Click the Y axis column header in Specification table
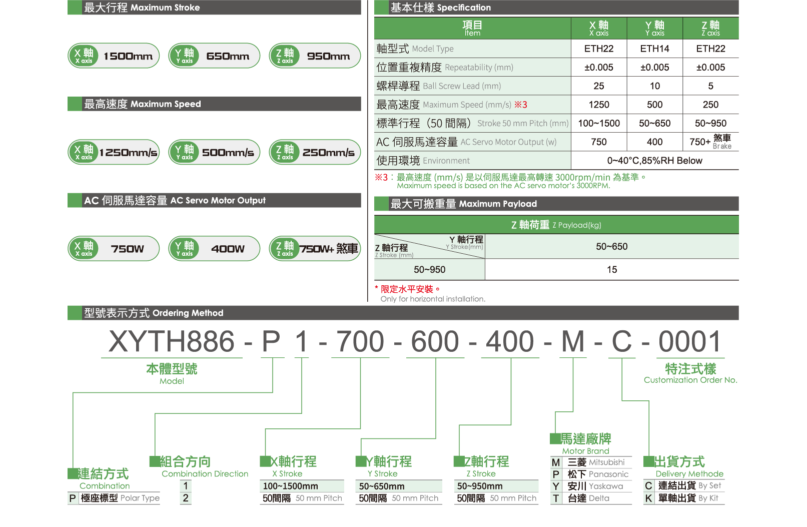Viewport: 807px width, 527px height. 655,28
